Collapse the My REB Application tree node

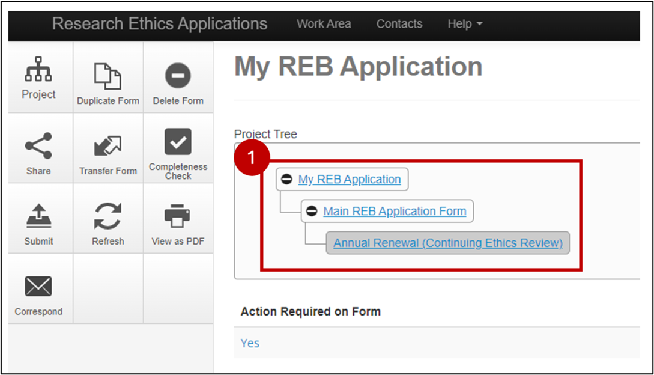(287, 180)
